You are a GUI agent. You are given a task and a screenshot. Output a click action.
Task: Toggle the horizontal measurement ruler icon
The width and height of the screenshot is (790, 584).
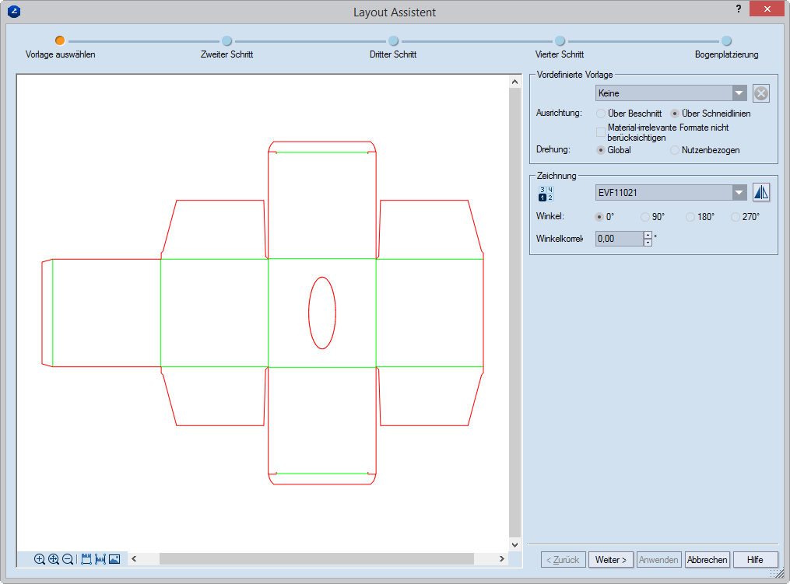click(x=100, y=559)
